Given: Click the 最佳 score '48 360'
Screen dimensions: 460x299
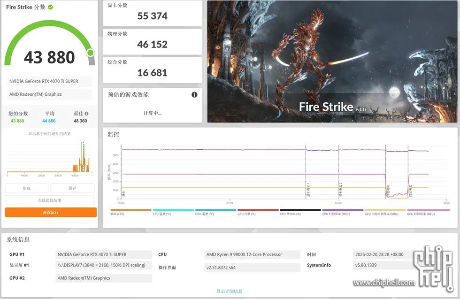Looking at the screenshot, I should point(80,121).
